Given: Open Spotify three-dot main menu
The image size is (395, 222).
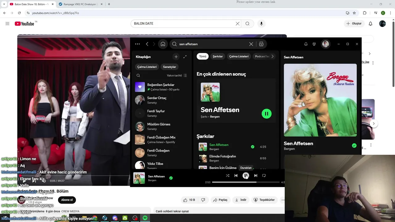Looking at the screenshot, I should (137, 44).
